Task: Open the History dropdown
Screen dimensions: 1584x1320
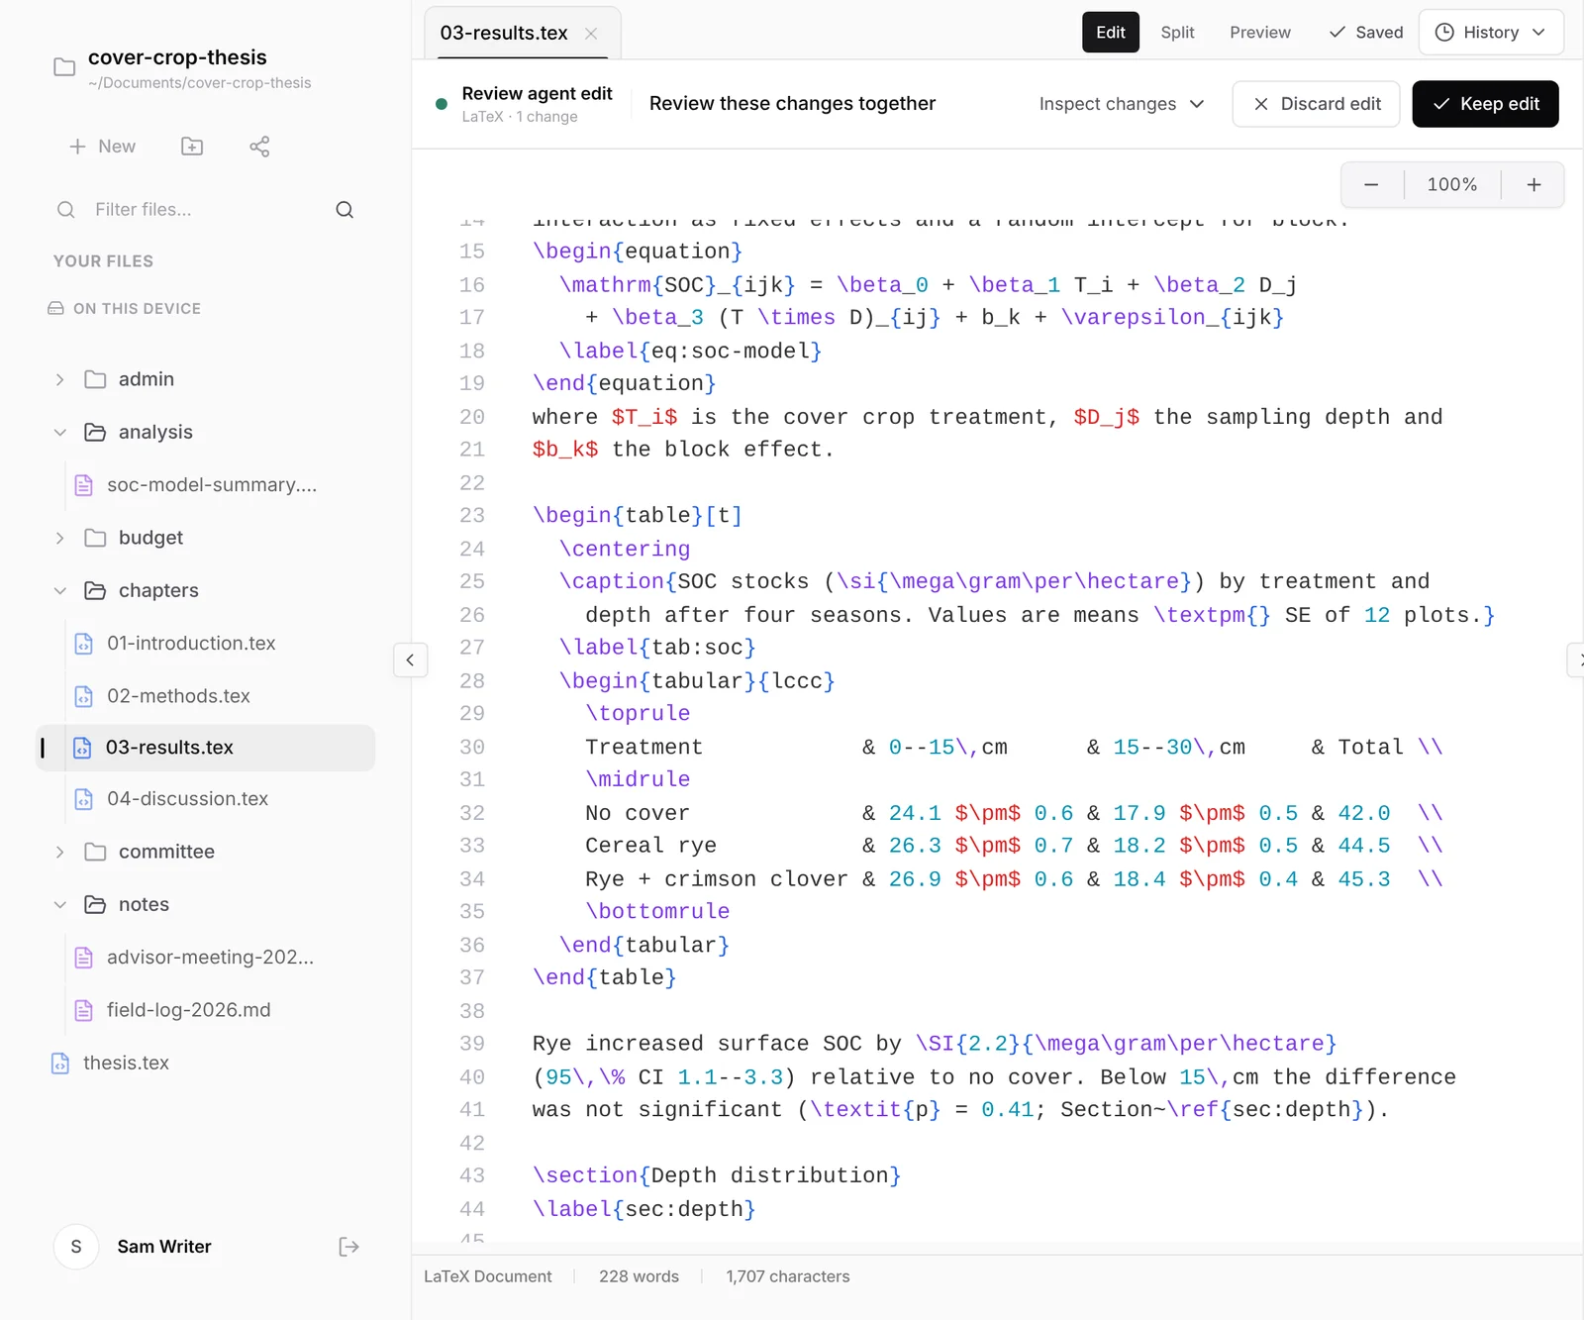Action: (1491, 33)
